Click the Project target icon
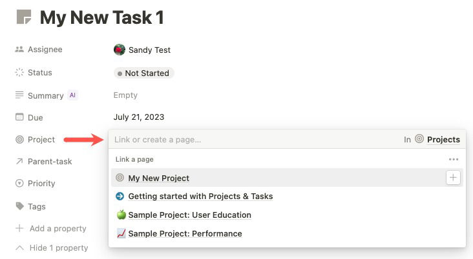 click(x=19, y=139)
